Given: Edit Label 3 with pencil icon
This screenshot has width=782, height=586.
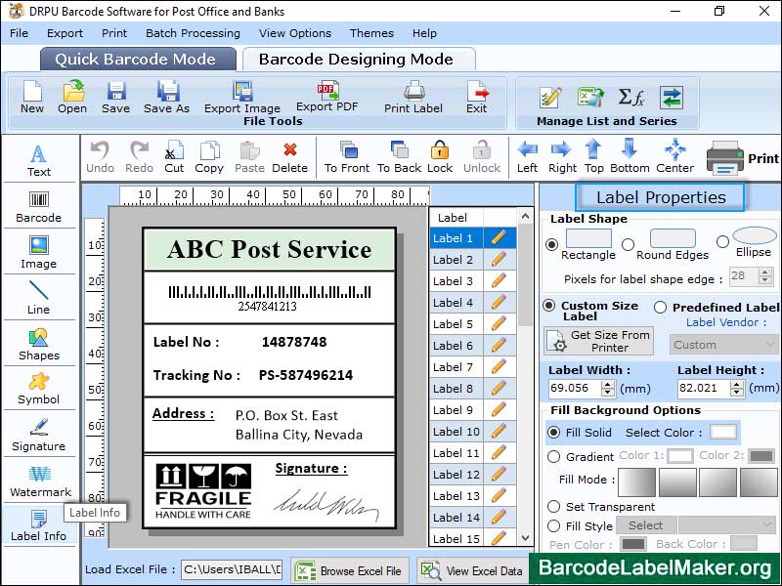Looking at the screenshot, I should pyautogui.click(x=499, y=281).
